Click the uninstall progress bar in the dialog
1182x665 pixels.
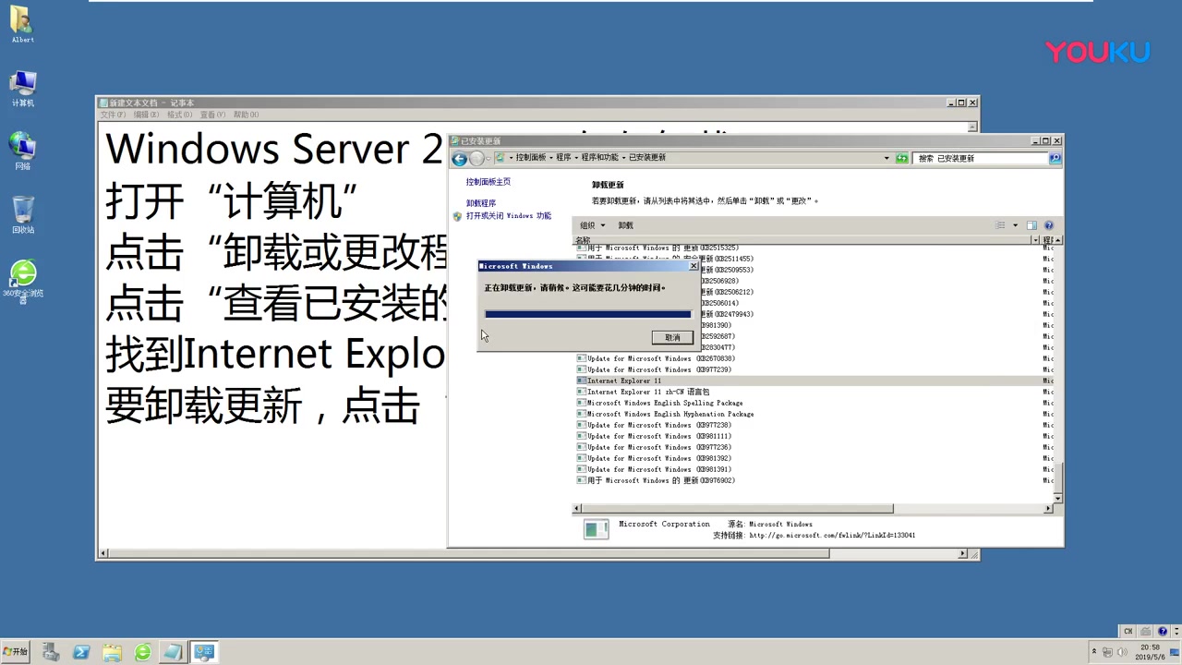coord(587,314)
